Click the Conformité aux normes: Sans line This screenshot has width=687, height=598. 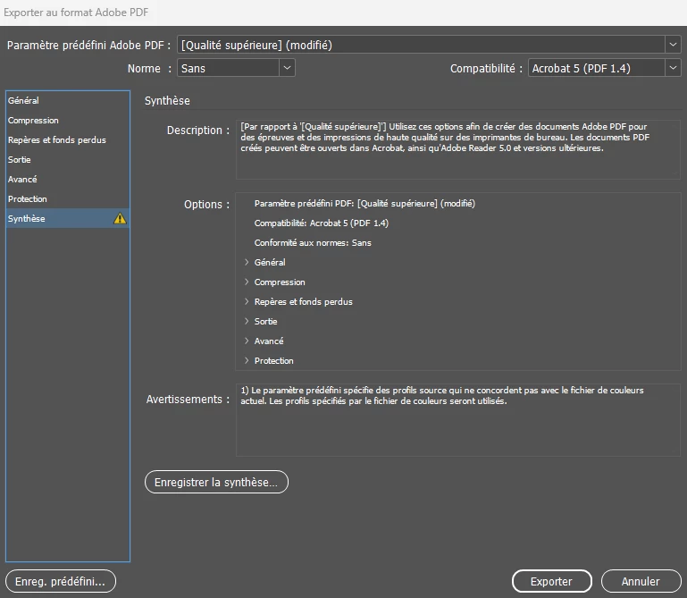[313, 243]
